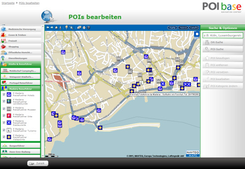Click the Ort-Suche button
This screenshot has height=169, width=245.
223,42
